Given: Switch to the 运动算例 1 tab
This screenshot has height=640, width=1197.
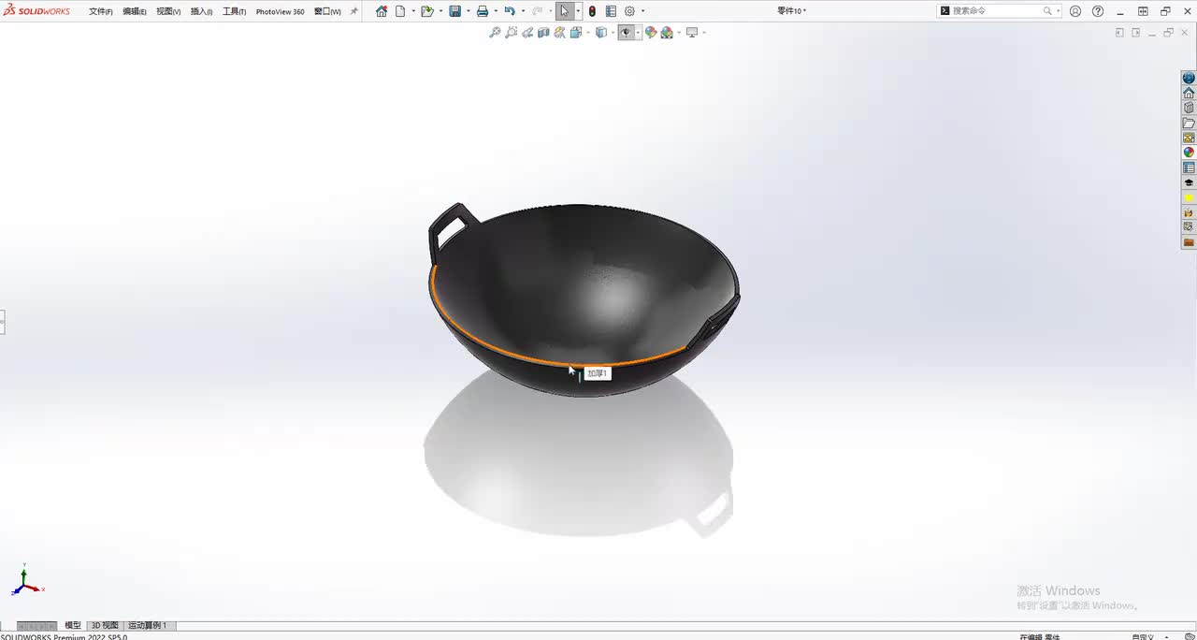Looking at the screenshot, I should pos(148,625).
